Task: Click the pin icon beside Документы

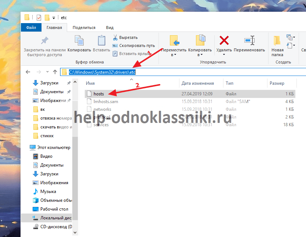Action: (69, 92)
